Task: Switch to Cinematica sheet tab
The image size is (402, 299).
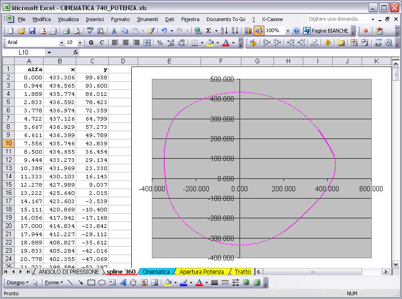Action: (x=156, y=271)
